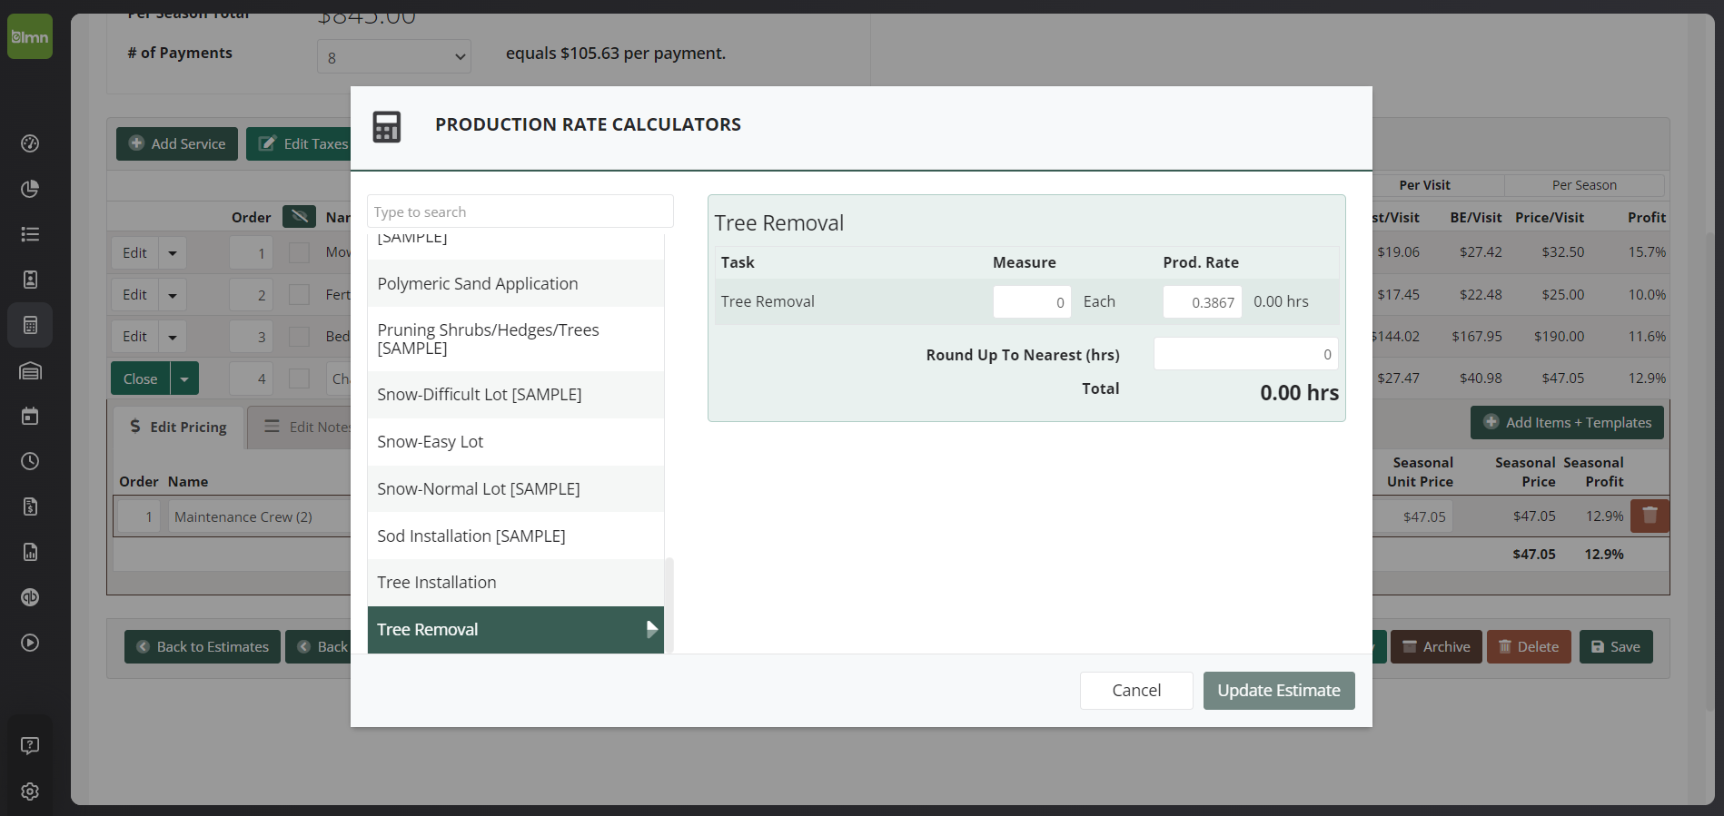
Task: Tick the checkbox on order row 2
Action: click(299, 294)
